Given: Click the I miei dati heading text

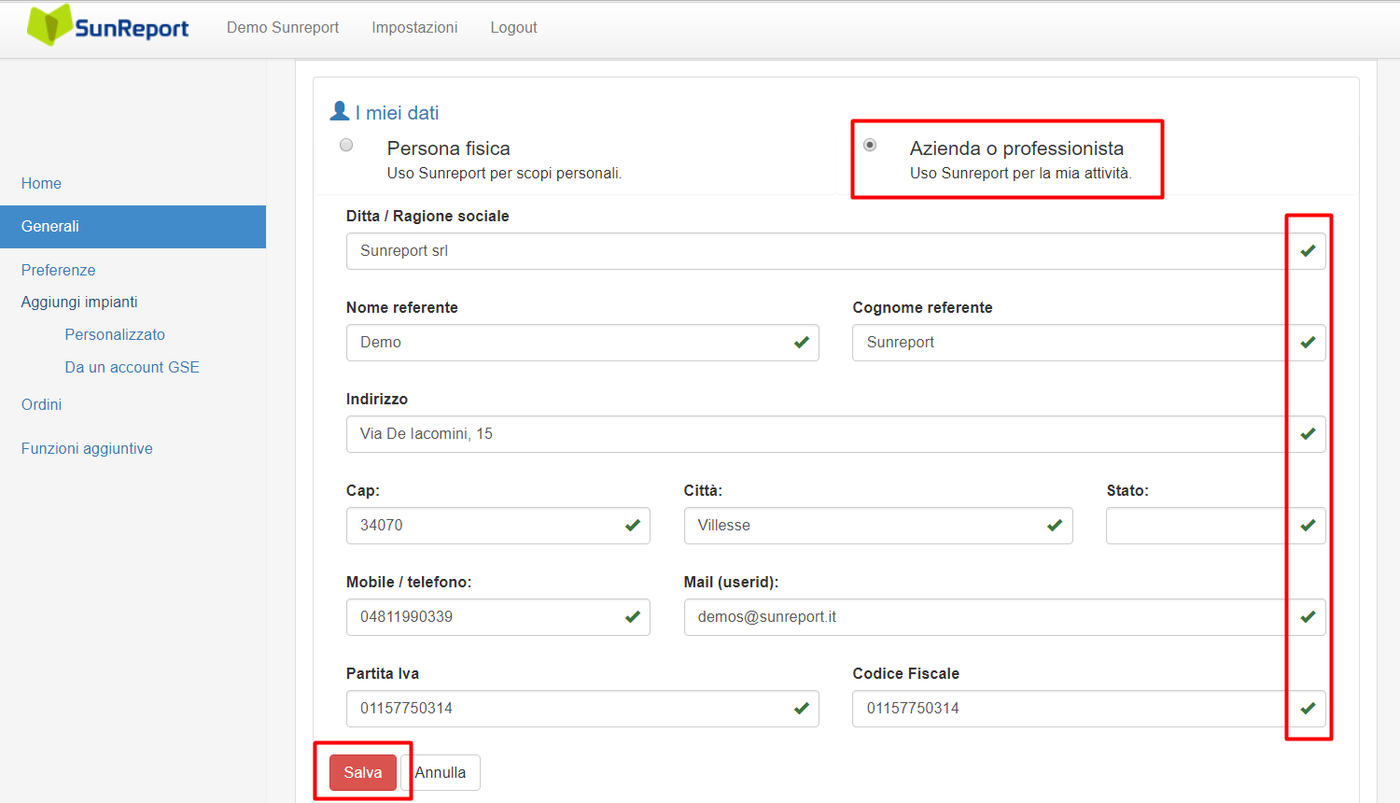Looking at the screenshot, I should tap(397, 113).
